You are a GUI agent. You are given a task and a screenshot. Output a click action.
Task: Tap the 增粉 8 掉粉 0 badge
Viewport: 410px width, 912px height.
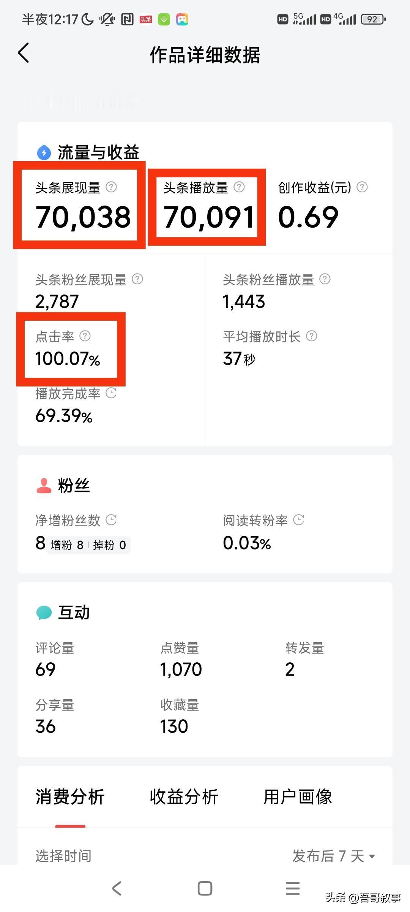point(88,545)
